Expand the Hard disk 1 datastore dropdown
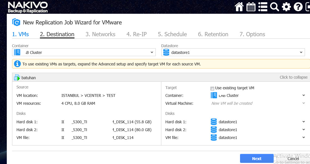Viewport: 310px width, 164px height. [x=304, y=122]
